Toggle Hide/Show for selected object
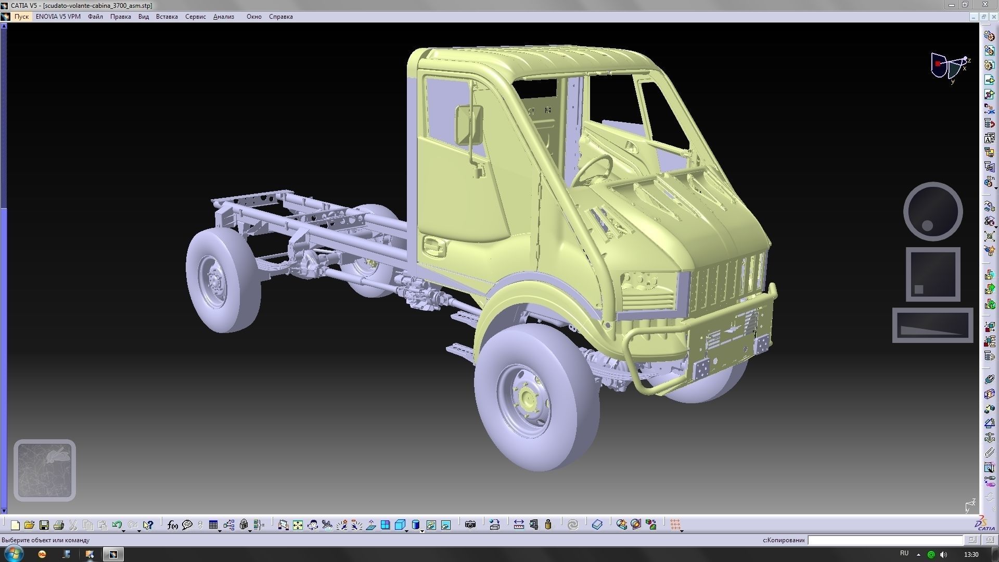The image size is (999, 562). pos(431,525)
